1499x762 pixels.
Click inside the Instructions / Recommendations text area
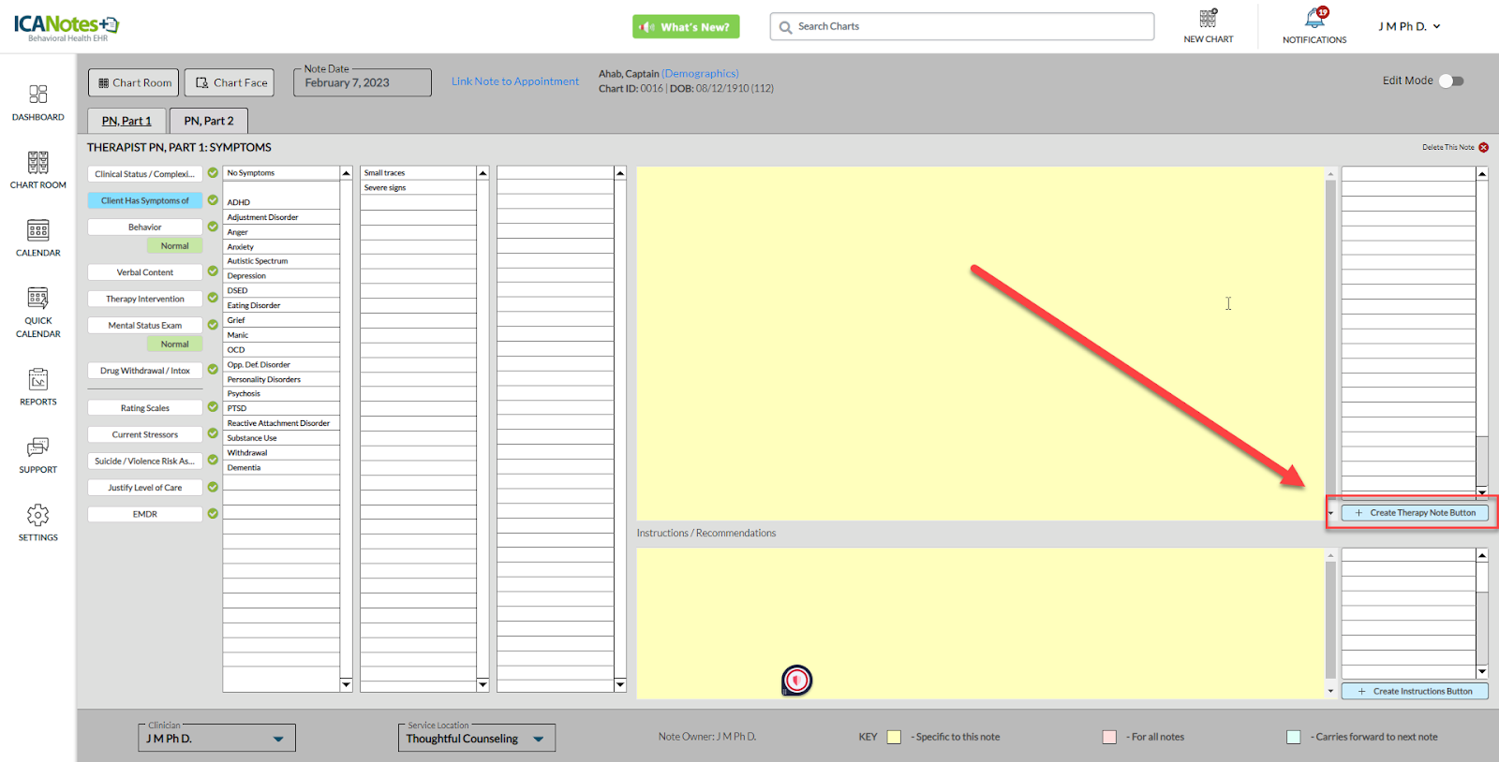click(980, 623)
